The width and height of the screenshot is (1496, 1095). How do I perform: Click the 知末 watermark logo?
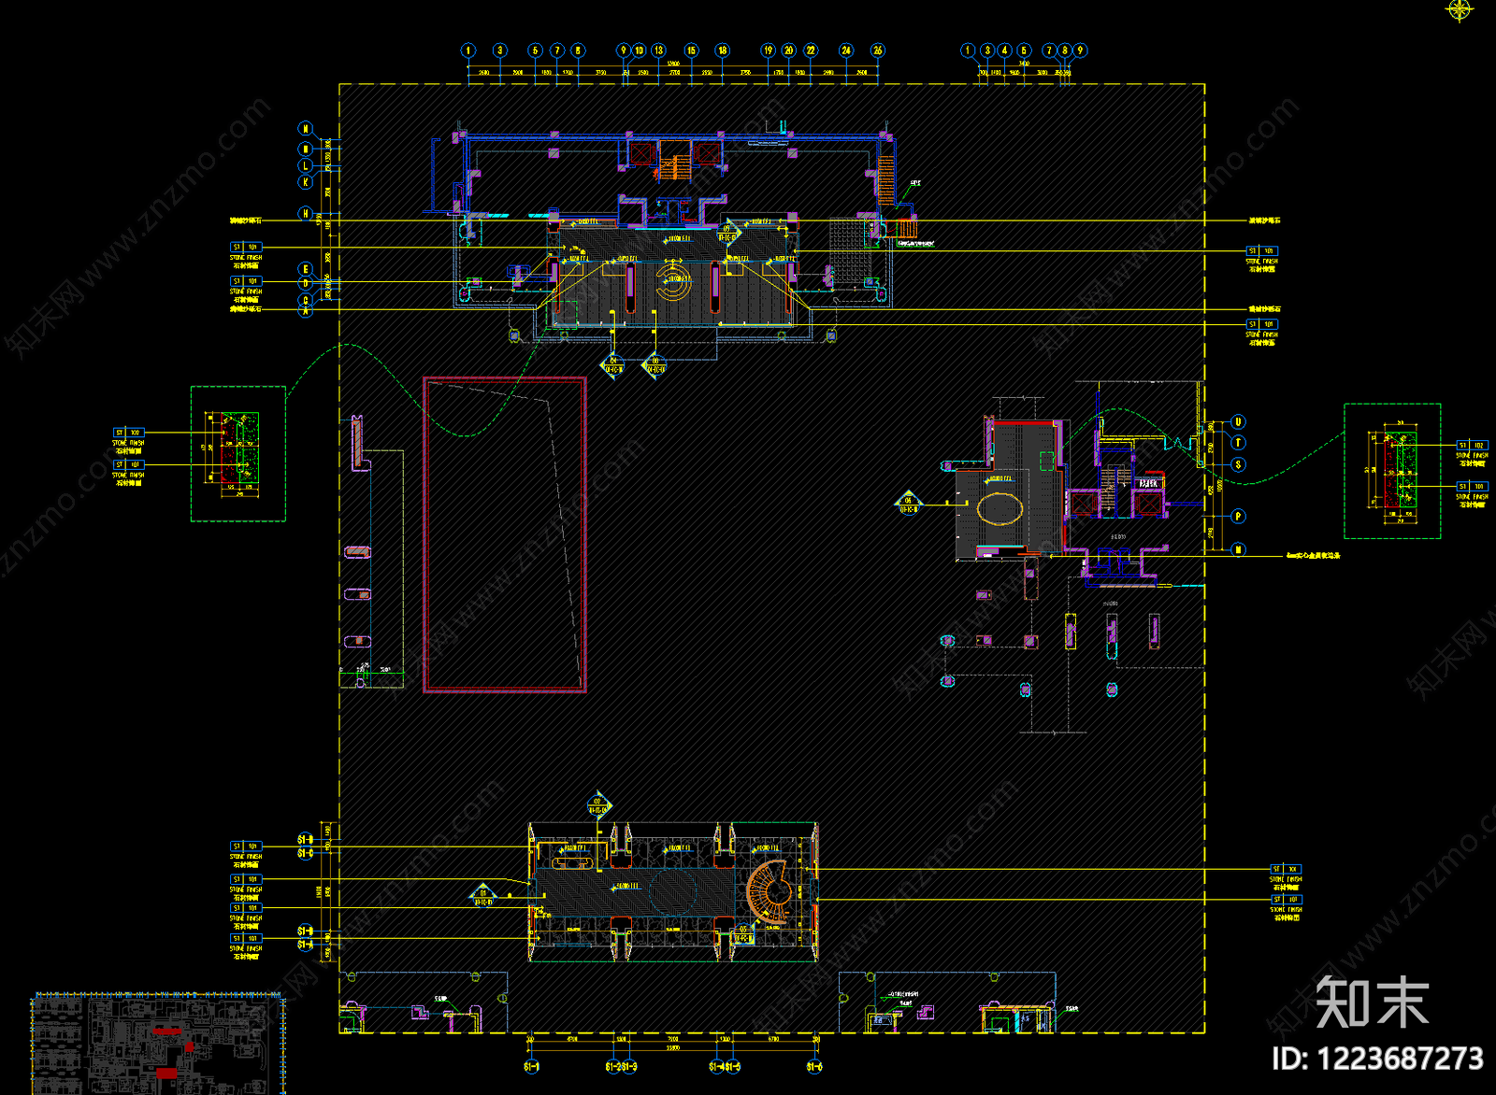tap(1372, 1003)
